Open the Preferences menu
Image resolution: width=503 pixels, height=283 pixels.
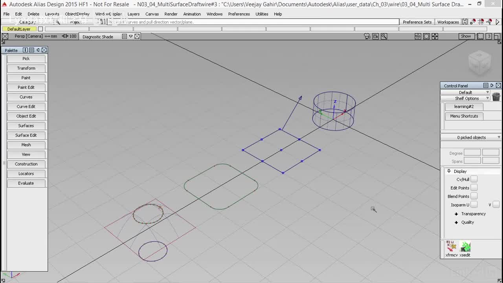[x=239, y=14]
